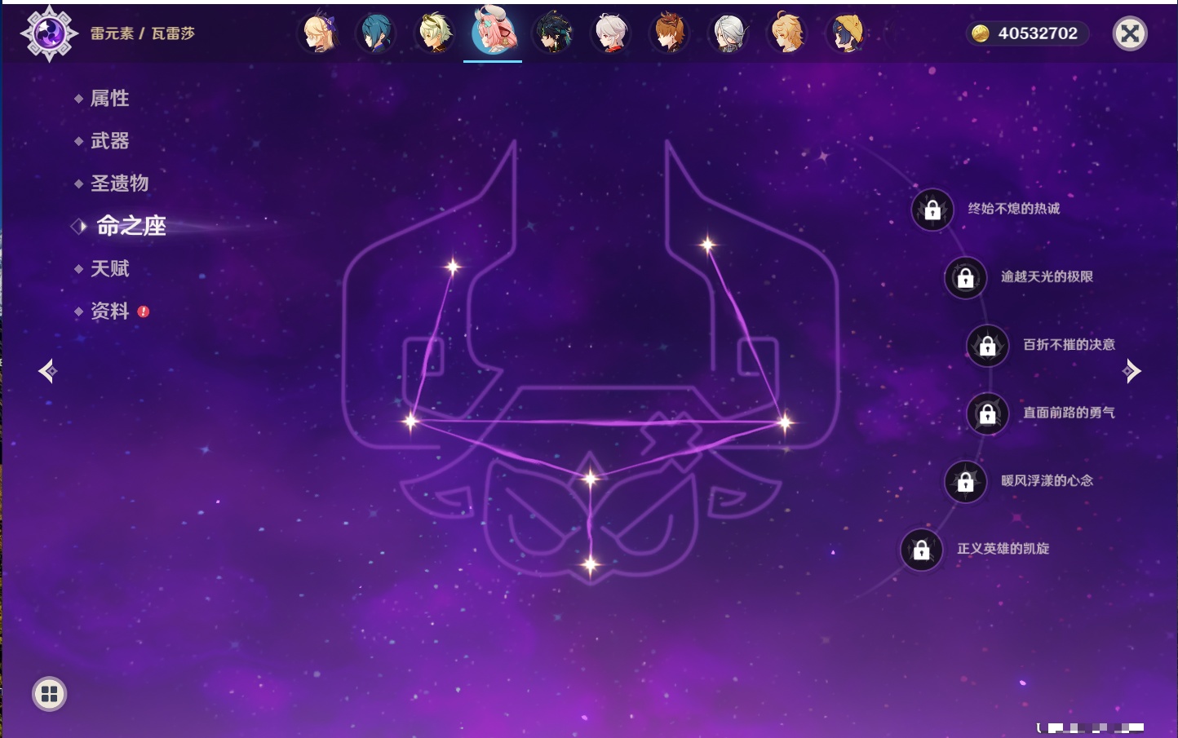Click the Electro element emblem icon
The width and height of the screenshot is (1178, 738).
point(49,33)
